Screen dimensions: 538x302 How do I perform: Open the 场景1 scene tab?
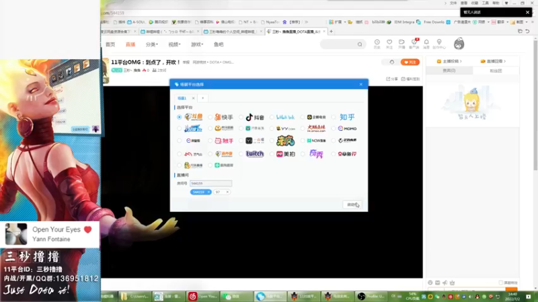(x=182, y=98)
